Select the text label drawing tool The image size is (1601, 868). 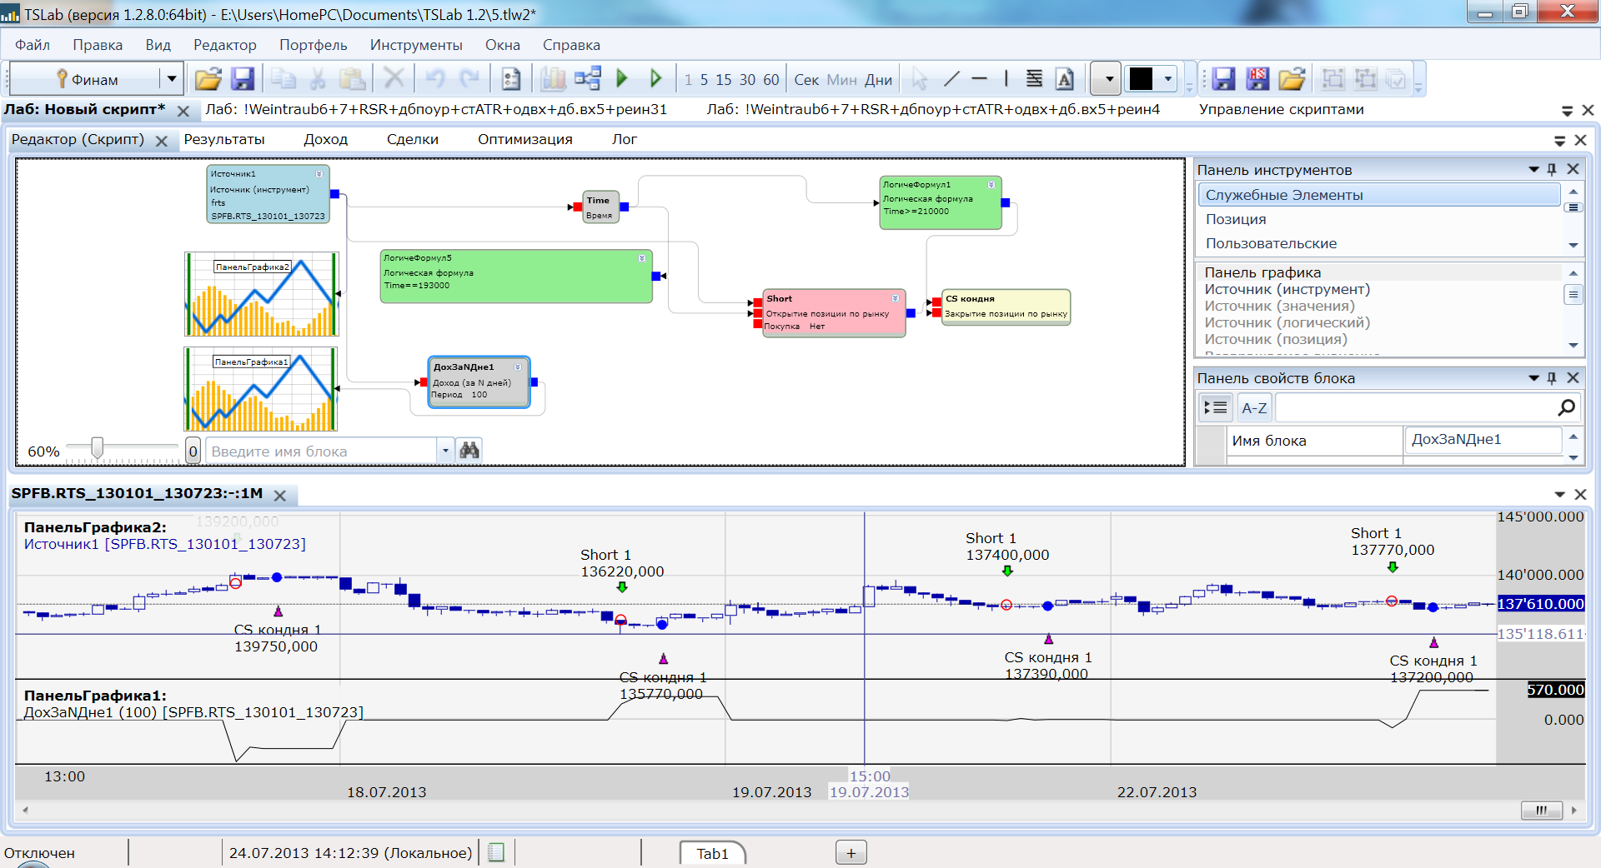[x=1065, y=79]
